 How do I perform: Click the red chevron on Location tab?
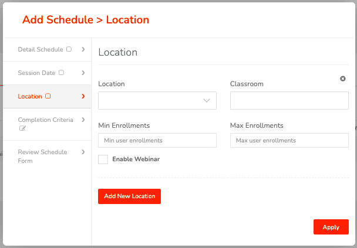pos(83,96)
